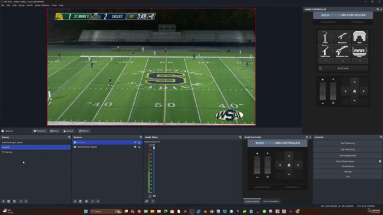The image size is (383, 215).
Task: Remove the selected scene
Action: [8, 201]
